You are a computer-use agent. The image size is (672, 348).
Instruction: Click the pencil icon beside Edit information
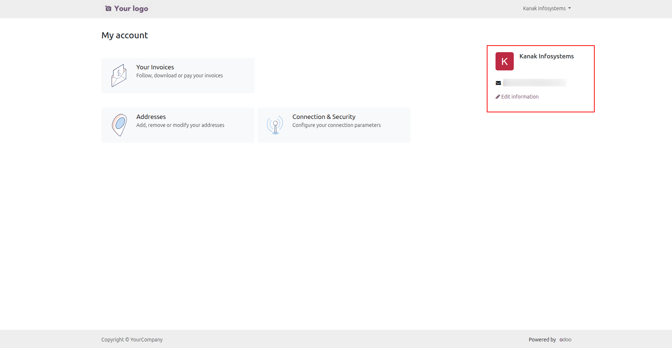[x=498, y=97]
